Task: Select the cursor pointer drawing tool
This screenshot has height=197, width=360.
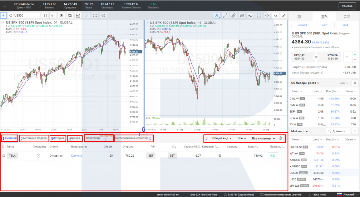Action: [x=217, y=16]
